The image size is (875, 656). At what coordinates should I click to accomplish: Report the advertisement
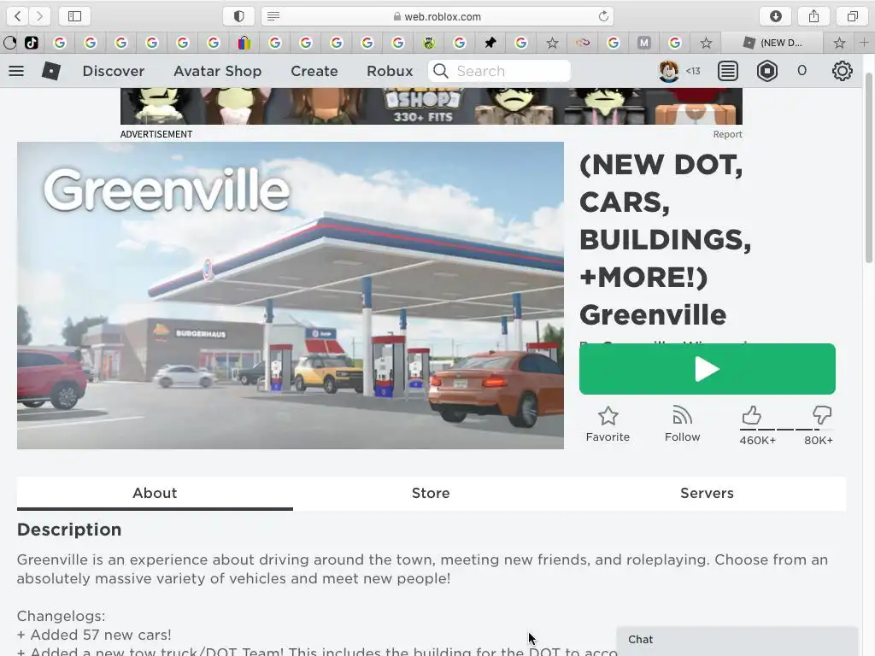click(727, 134)
